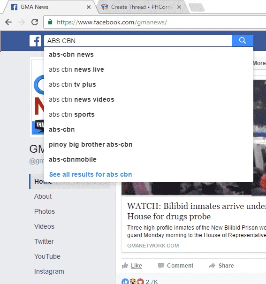Click the GMANETWORK.COM source link
The width and height of the screenshot is (266, 284).
click(153, 246)
